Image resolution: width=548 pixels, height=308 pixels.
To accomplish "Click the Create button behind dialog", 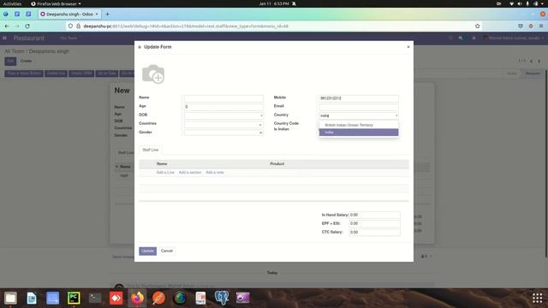I will (26, 61).
